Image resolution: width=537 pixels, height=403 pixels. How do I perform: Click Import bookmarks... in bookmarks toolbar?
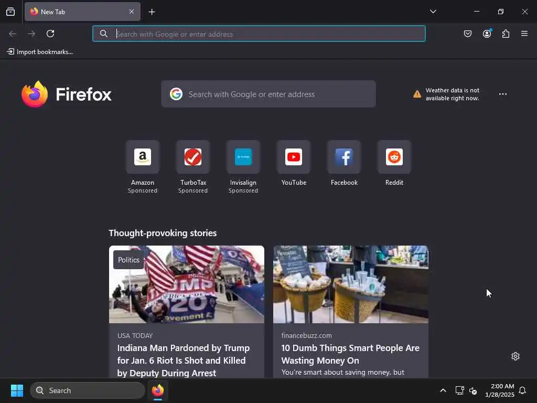(x=40, y=52)
